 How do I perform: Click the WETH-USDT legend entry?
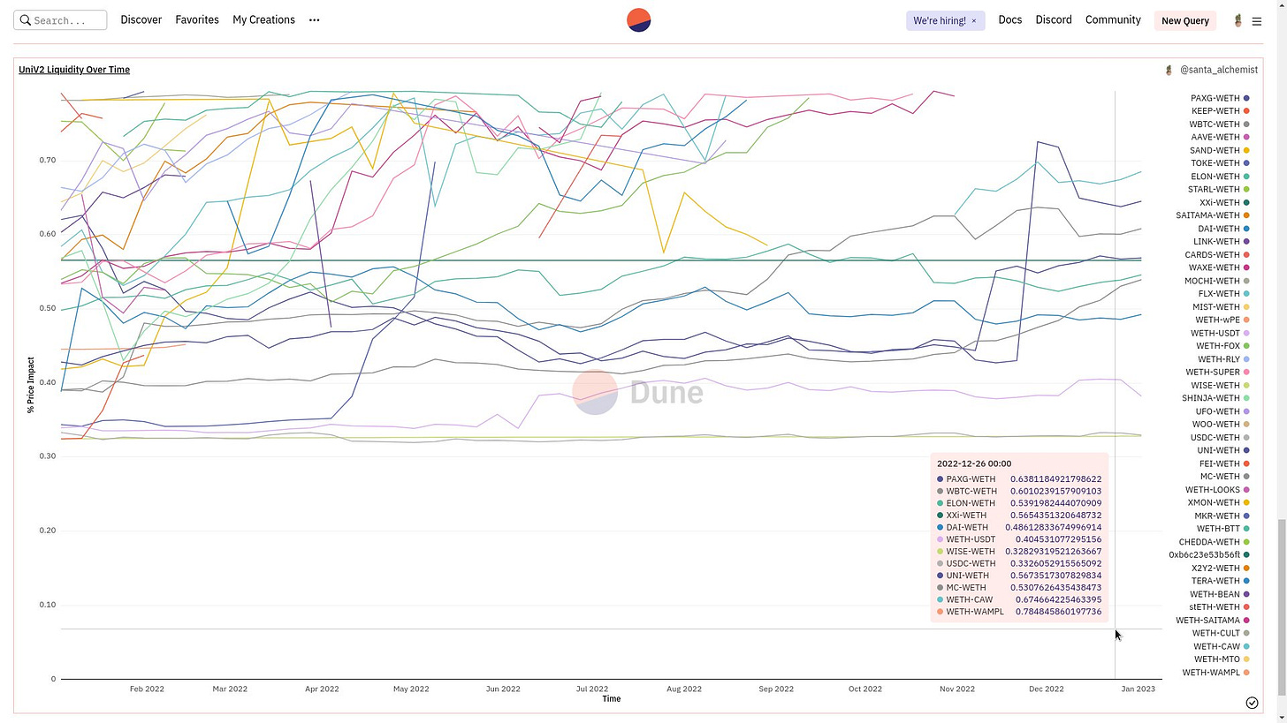point(1220,333)
